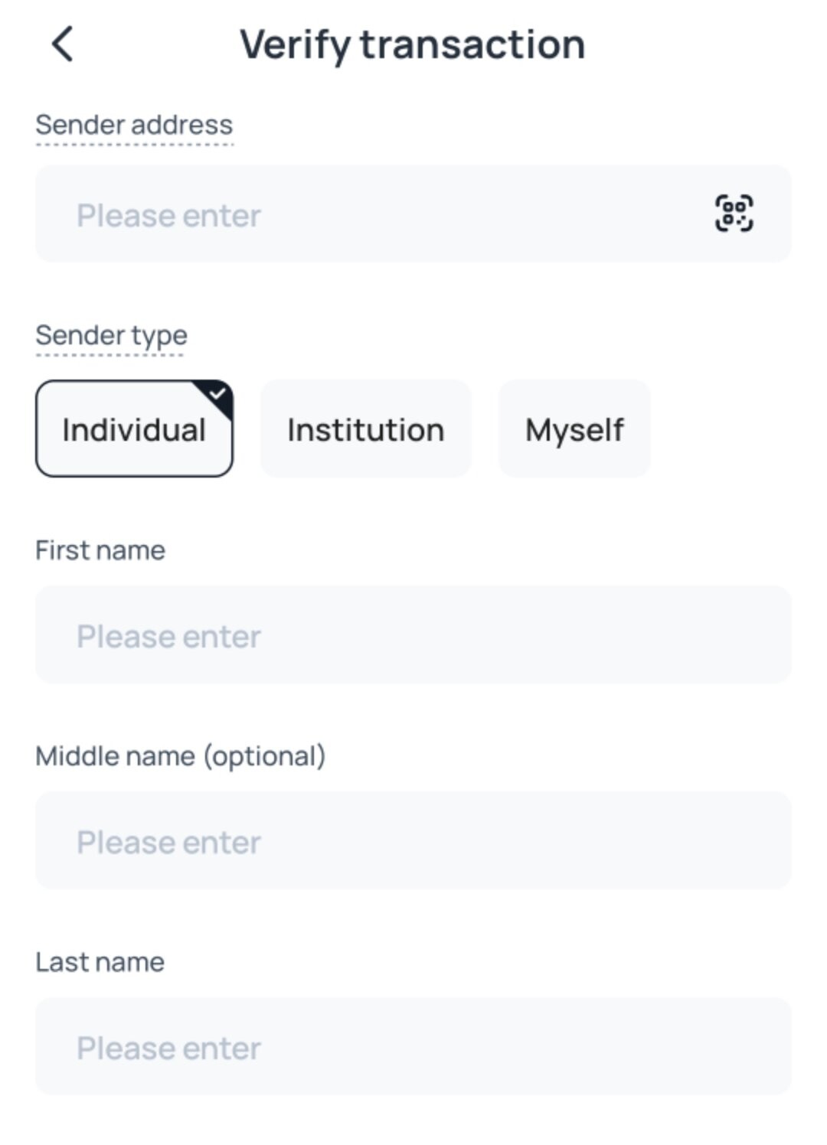827x1145 pixels.
Task: Click the First name label text
Action: point(100,550)
